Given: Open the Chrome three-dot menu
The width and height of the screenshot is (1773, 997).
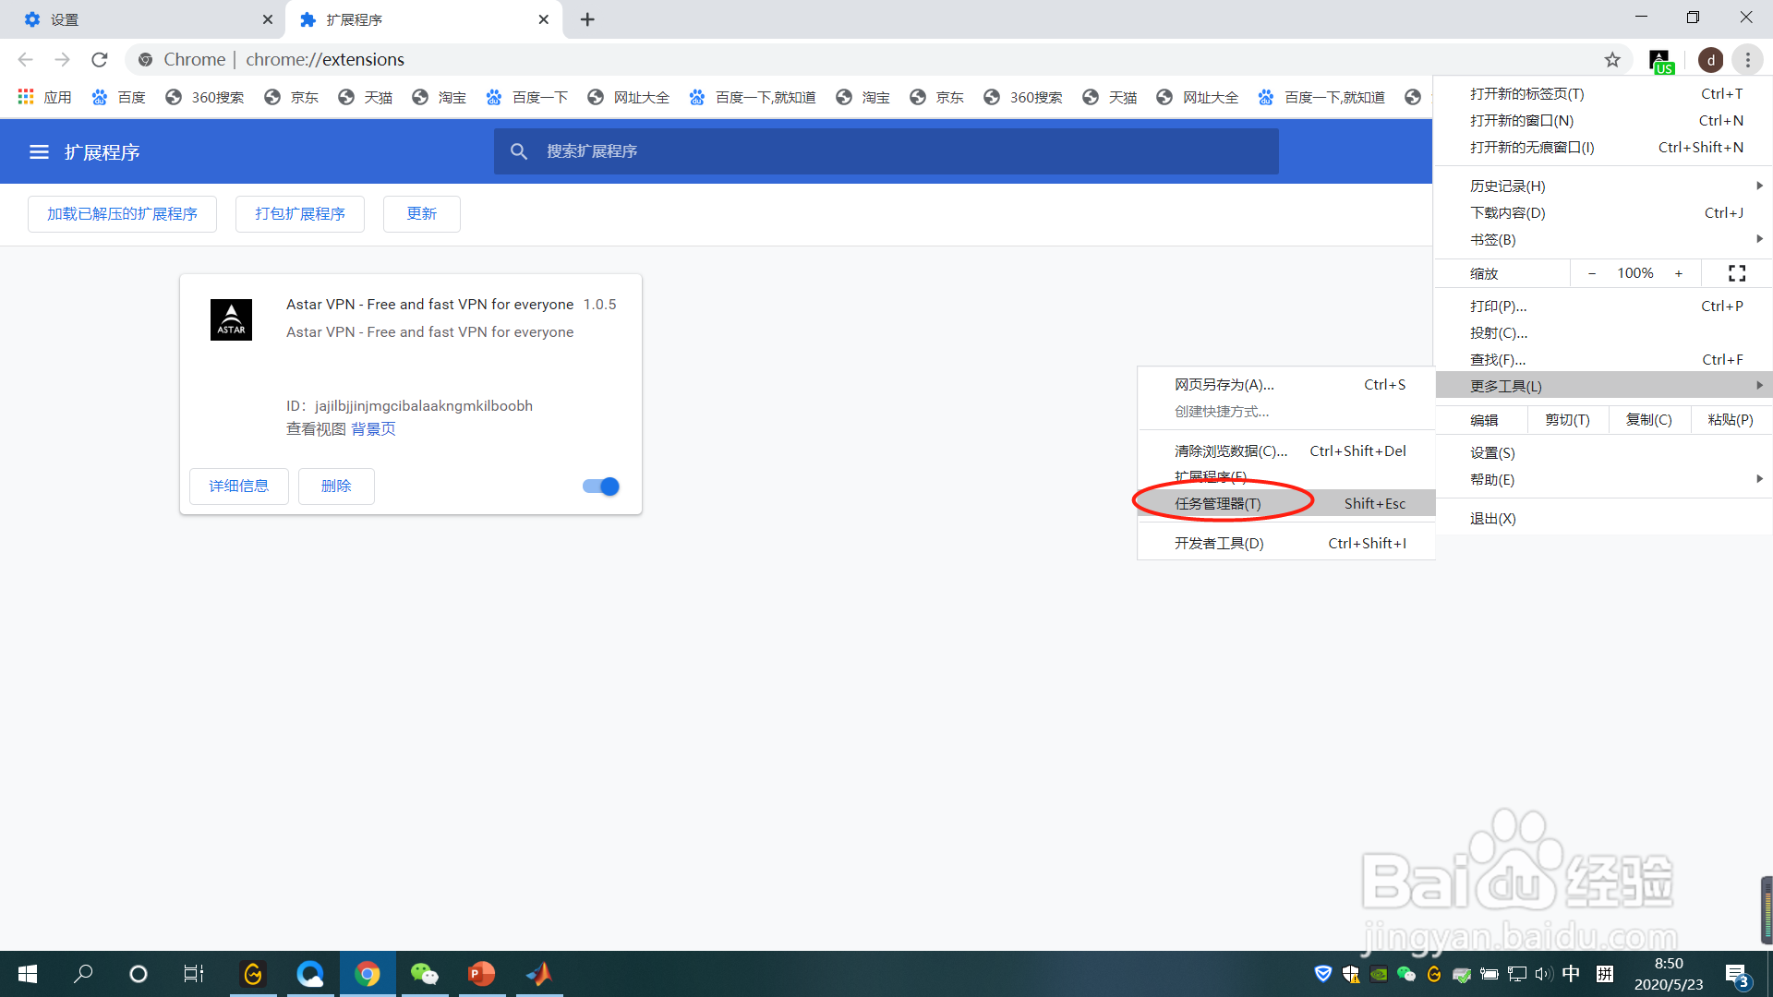Looking at the screenshot, I should click(x=1747, y=60).
